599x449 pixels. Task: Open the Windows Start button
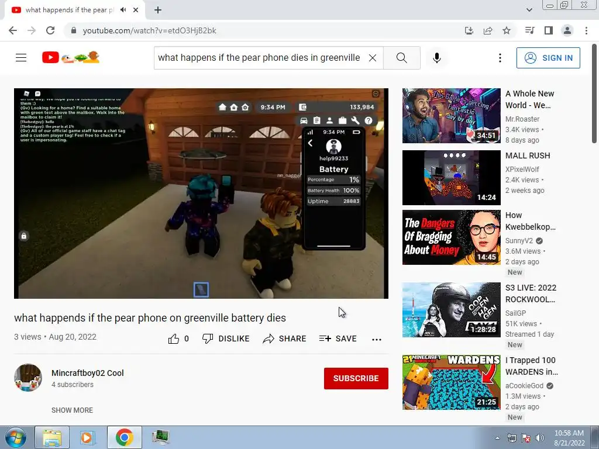coord(16,437)
